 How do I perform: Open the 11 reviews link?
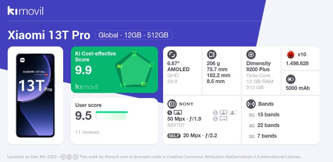(87, 132)
